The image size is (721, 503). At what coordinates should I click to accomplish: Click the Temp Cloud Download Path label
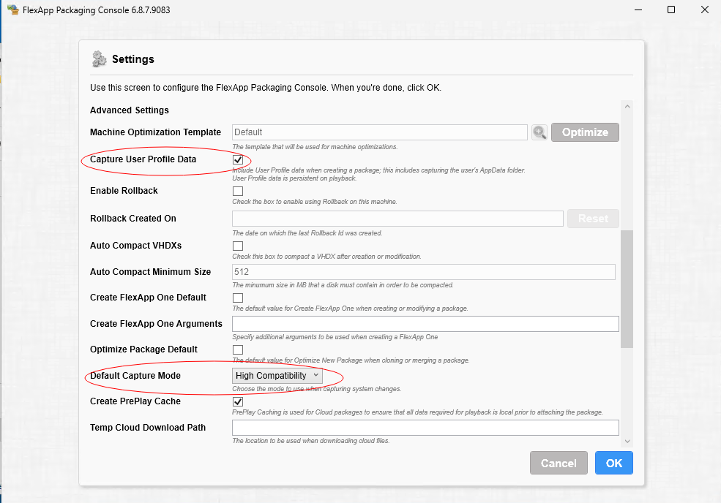[x=148, y=428]
